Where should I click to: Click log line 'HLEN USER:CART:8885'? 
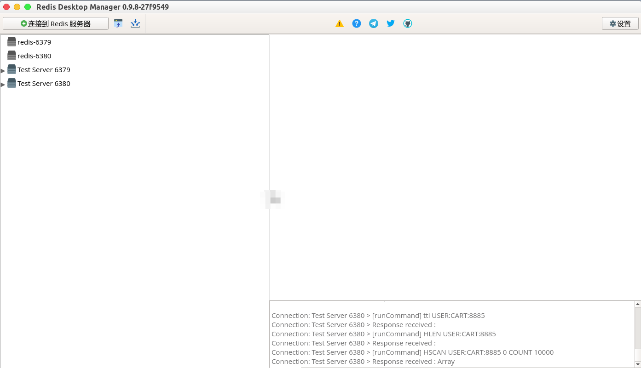(384, 334)
